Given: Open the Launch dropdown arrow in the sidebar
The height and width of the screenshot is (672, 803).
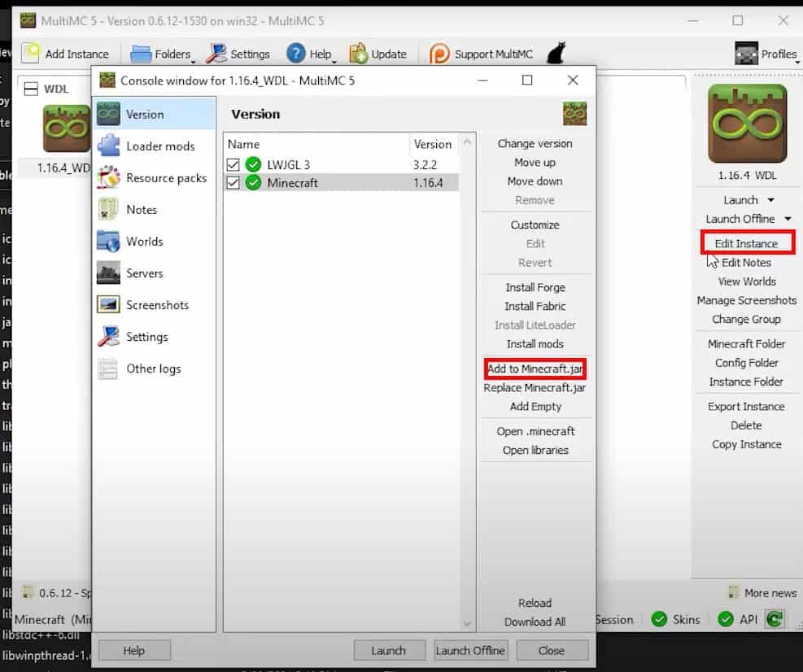Looking at the screenshot, I should coord(770,200).
